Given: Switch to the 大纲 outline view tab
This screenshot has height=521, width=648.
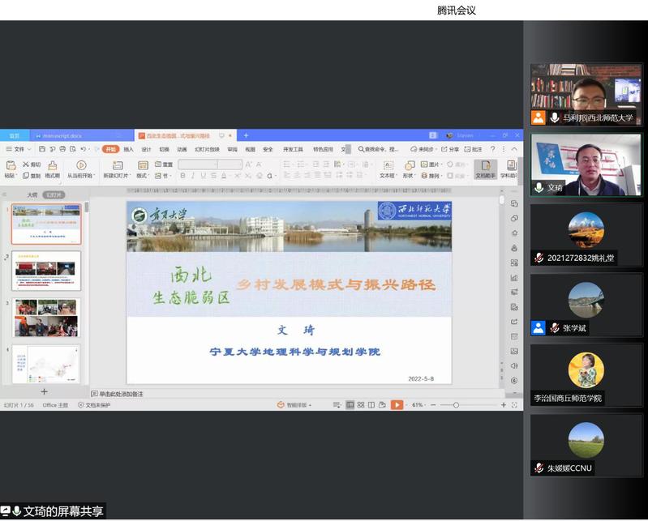Looking at the screenshot, I should pos(32,194).
